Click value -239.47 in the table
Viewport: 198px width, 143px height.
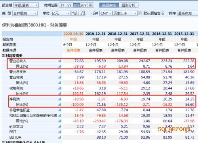coord(99,121)
